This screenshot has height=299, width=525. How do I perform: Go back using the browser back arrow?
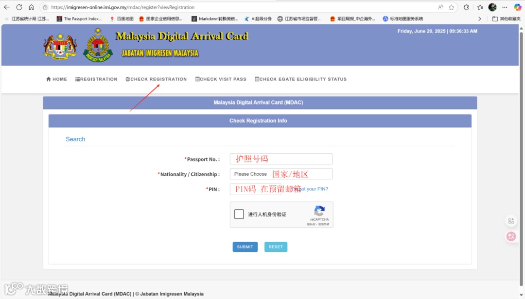7,7
